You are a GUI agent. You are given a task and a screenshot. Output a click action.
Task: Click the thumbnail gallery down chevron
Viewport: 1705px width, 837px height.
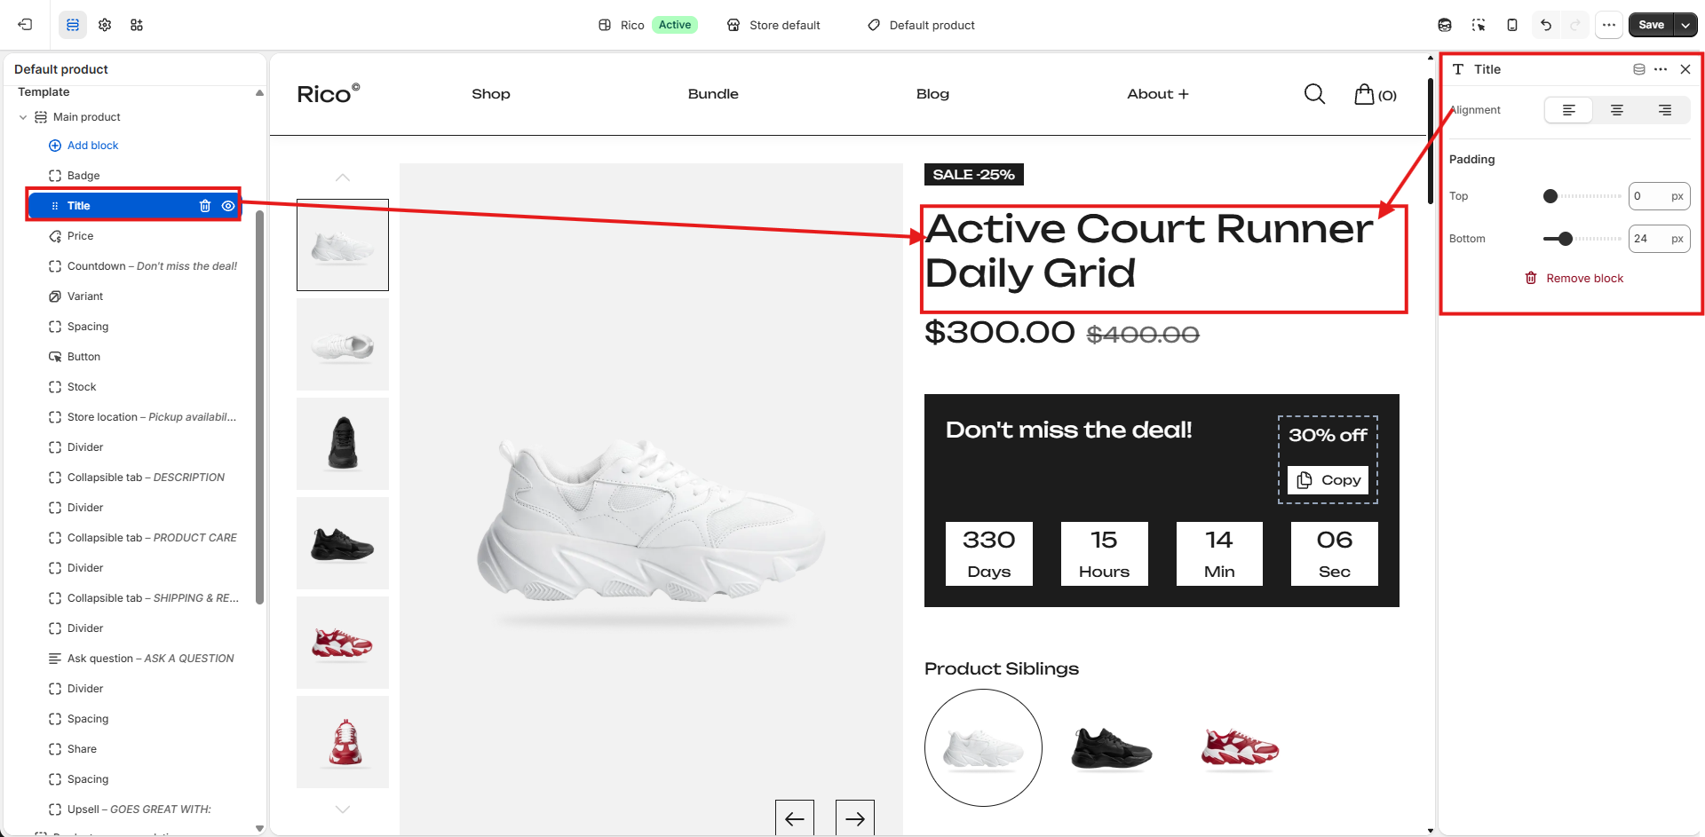343,809
